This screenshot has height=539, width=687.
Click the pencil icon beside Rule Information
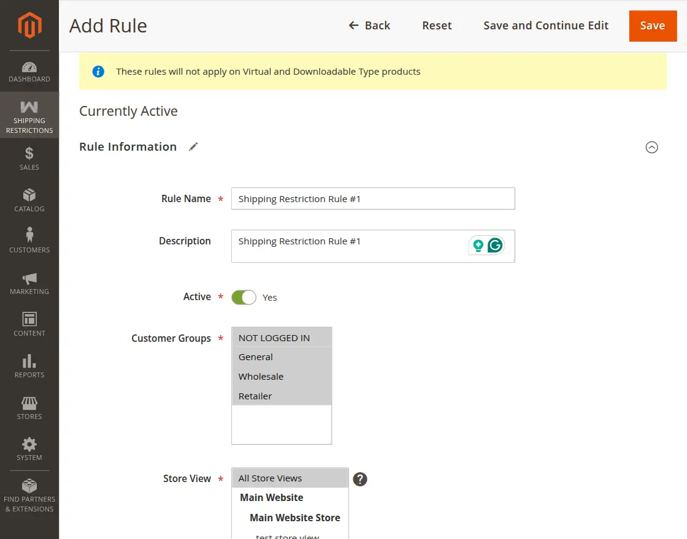pos(193,146)
